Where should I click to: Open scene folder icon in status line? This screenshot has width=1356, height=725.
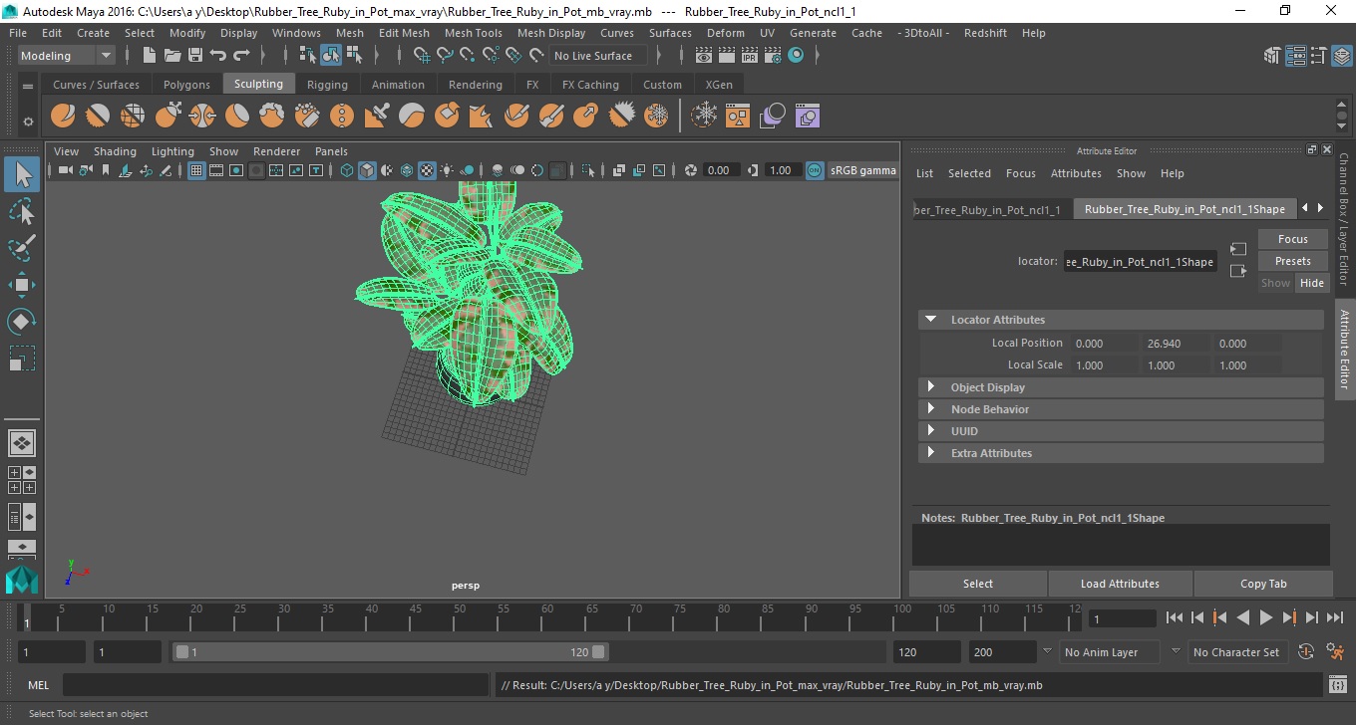click(x=171, y=56)
